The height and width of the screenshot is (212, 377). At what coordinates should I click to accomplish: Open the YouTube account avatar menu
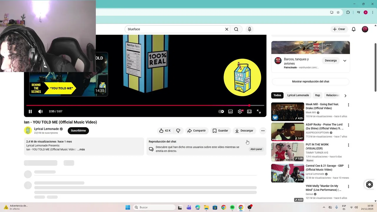(365, 29)
